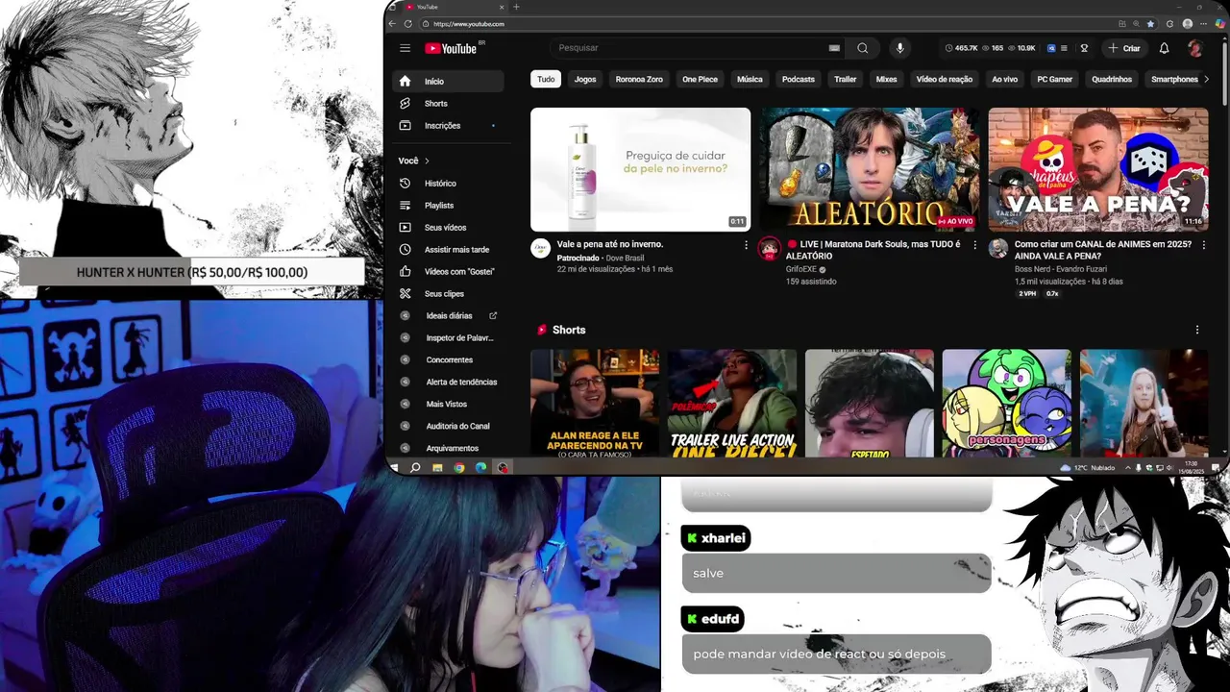Open Concorrentes sidebar entry

point(448,360)
